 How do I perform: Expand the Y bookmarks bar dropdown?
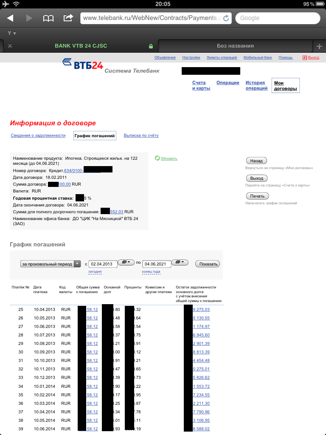11,33
